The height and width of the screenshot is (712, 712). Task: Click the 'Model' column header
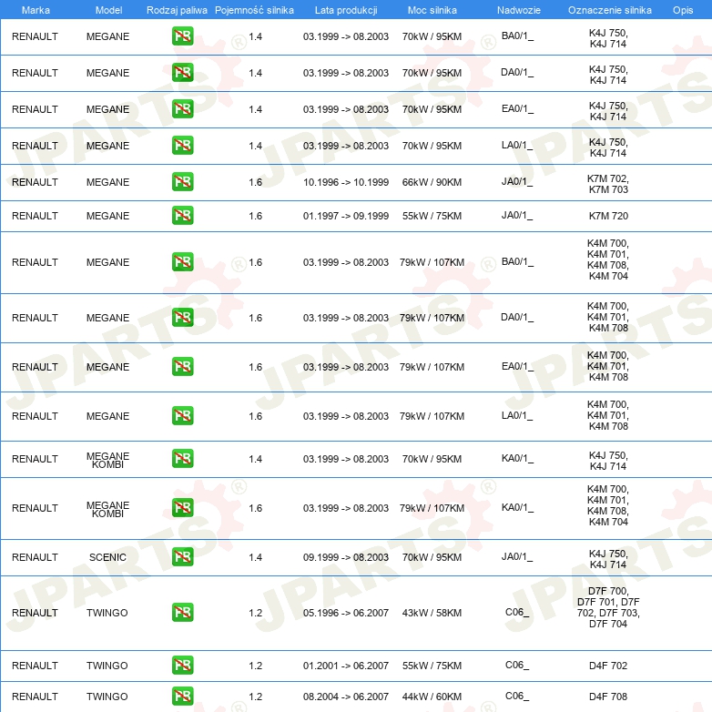point(108,9)
